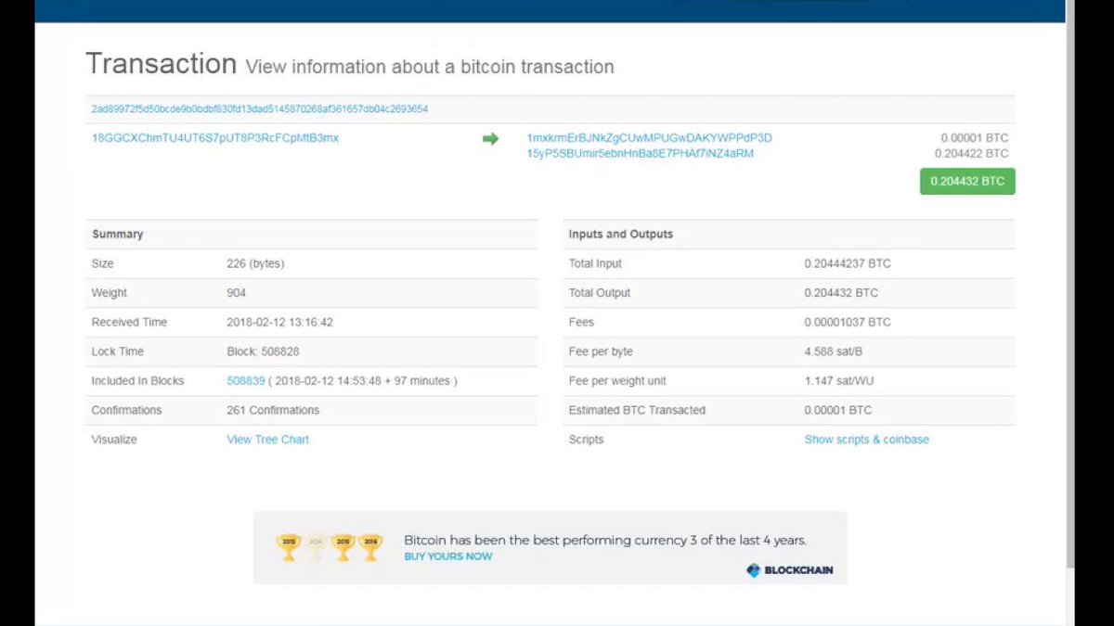The width and height of the screenshot is (1114, 626).
Task: Open input address 18GGCXChmTU4UT6S7pUT8P3RcFCpMtB3mx
Action: [x=214, y=137]
